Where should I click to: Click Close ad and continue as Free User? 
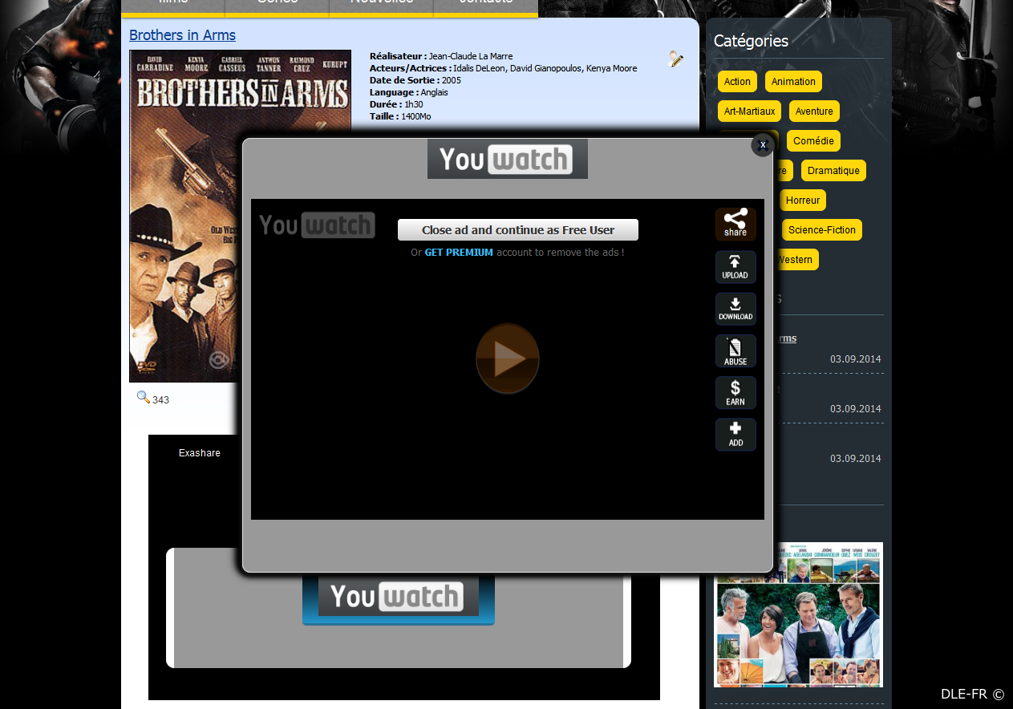coord(518,229)
